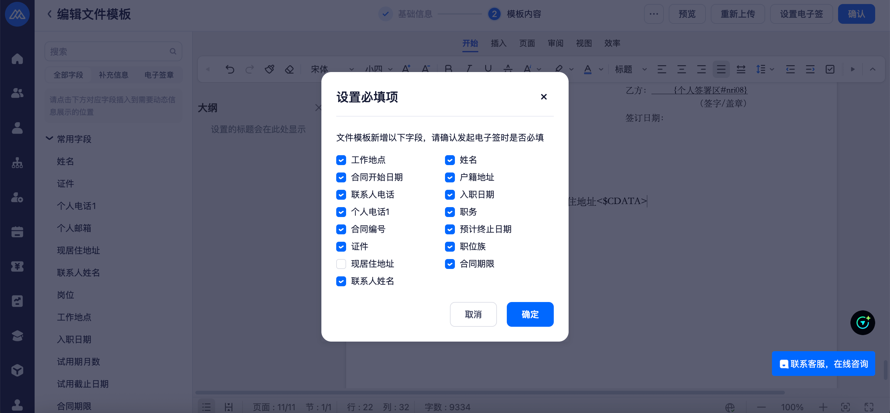Click highlighter color icon

click(x=558, y=70)
